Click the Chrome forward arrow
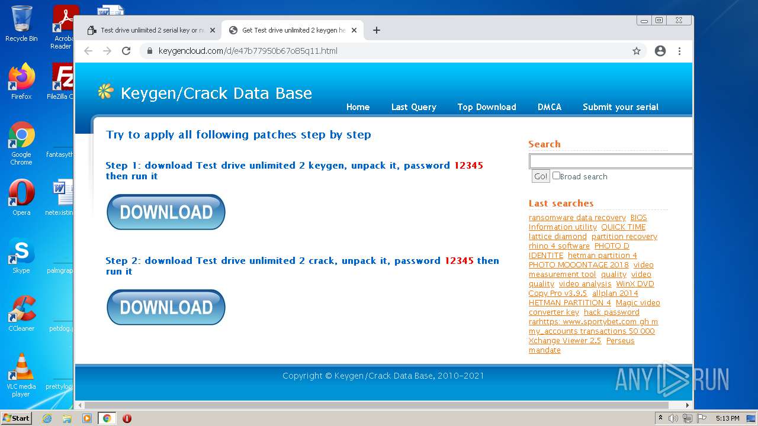 107,51
